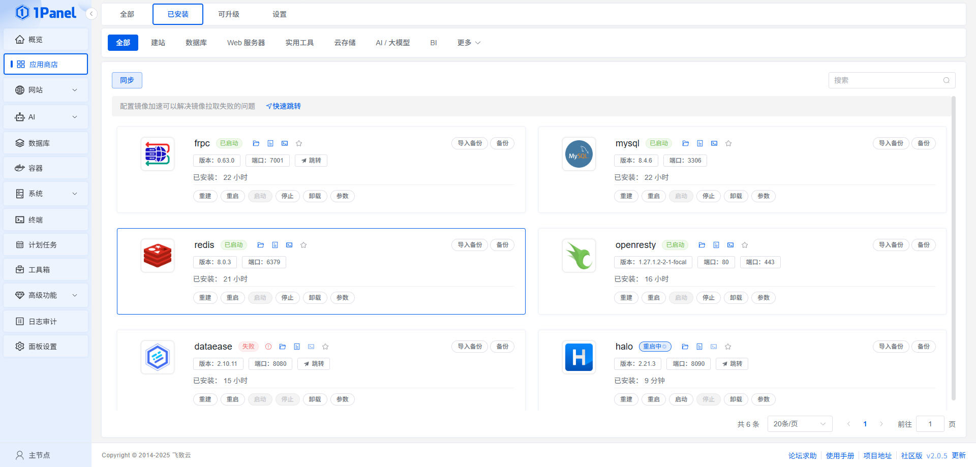Favorite mysql with the star icon
The height and width of the screenshot is (467, 976).
(x=728, y=143)
